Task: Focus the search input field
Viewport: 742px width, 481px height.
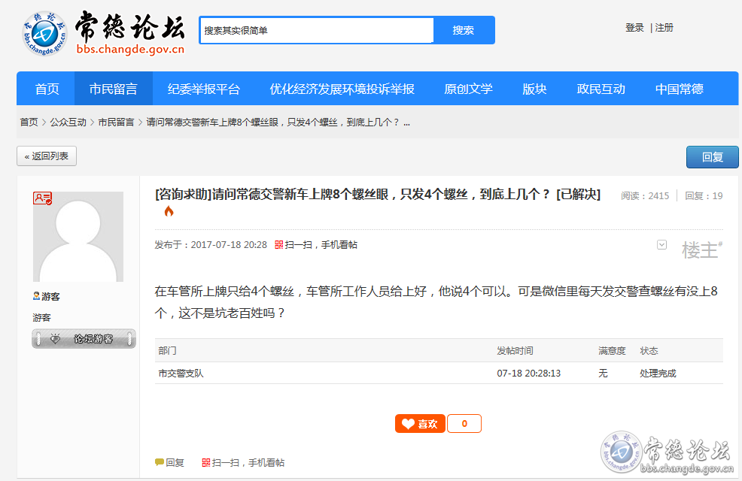Action: click(316, 31)
